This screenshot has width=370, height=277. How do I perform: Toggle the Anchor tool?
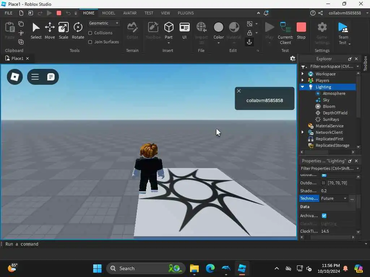tap(249, 42)
